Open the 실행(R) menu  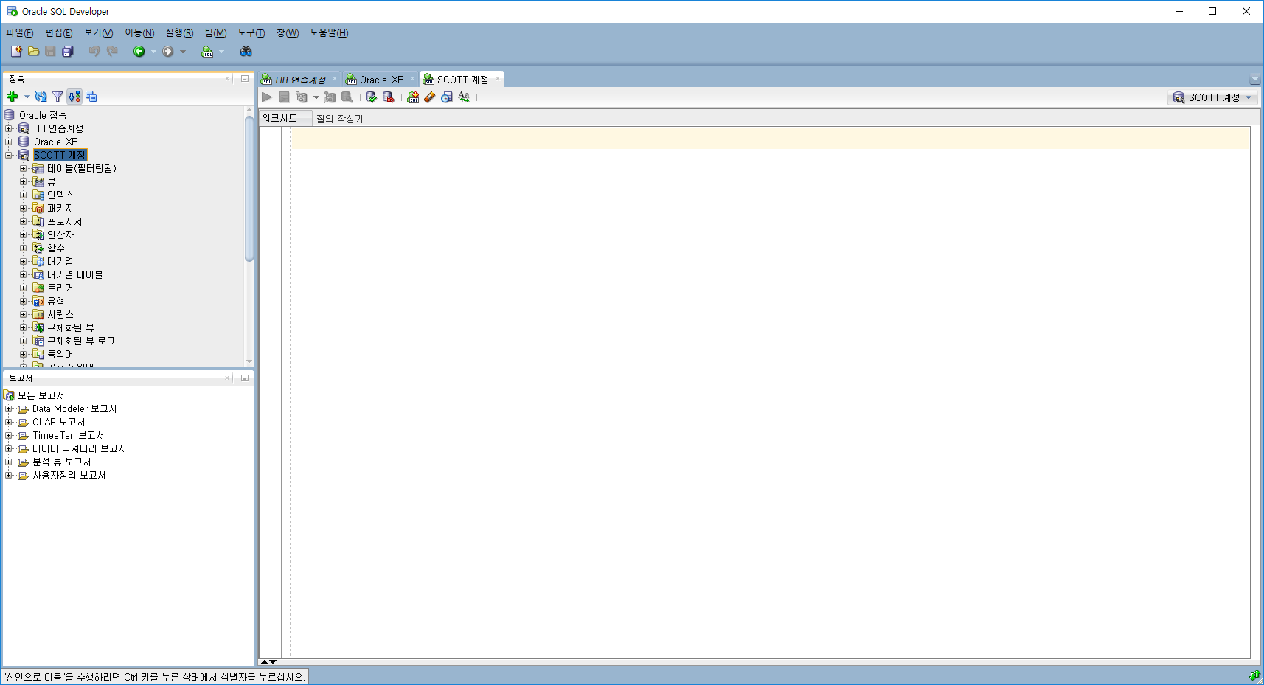coord(179,32)
